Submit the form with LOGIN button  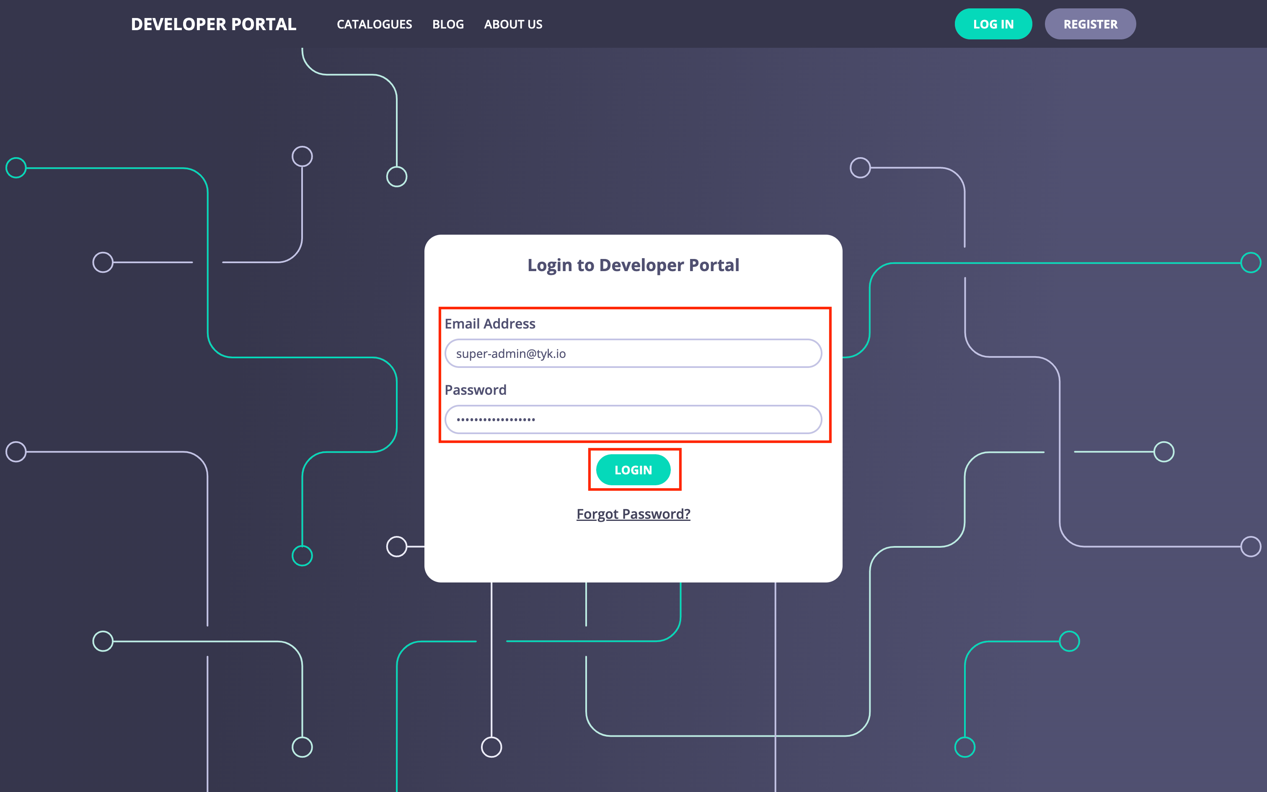(x=633, y=470)
